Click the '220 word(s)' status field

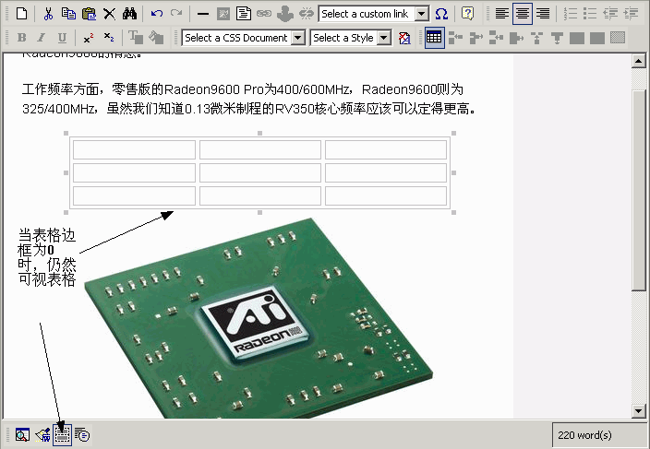[x=600, y=435]
